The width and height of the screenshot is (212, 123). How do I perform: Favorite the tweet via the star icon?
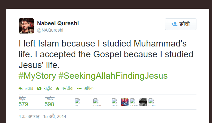tap(57, 89)
